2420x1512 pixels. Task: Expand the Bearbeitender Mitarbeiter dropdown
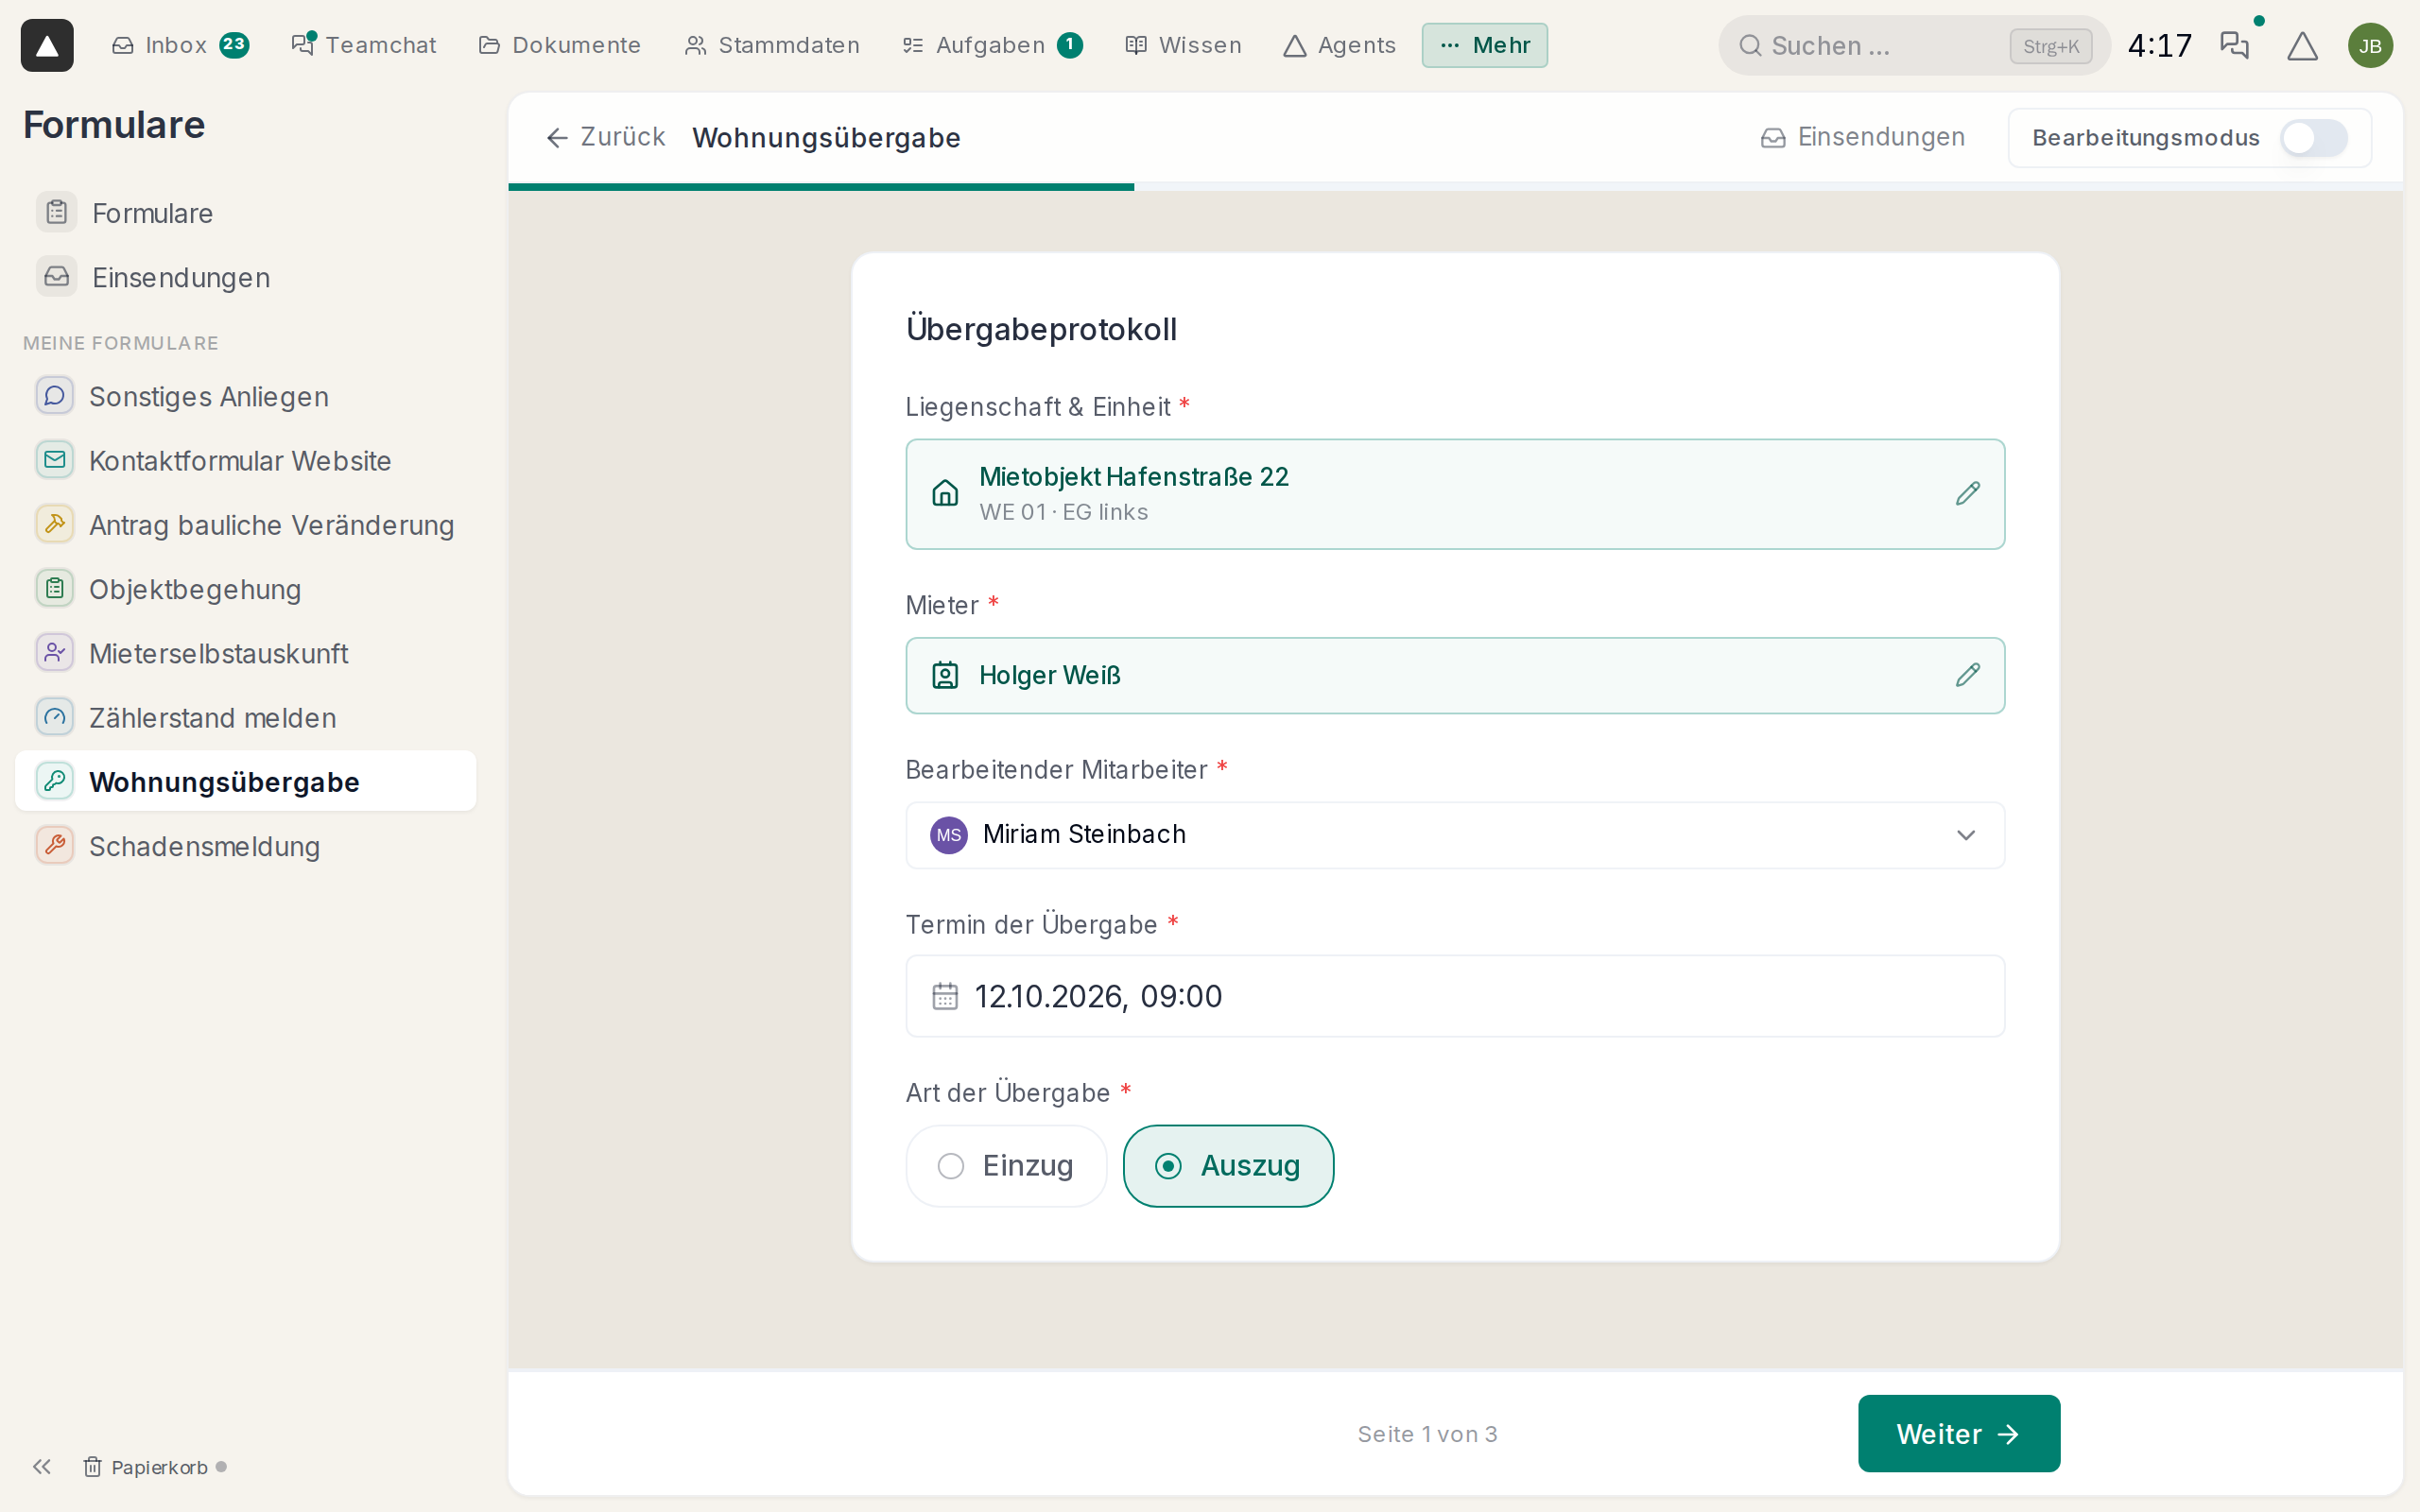tap(1455, 835)
